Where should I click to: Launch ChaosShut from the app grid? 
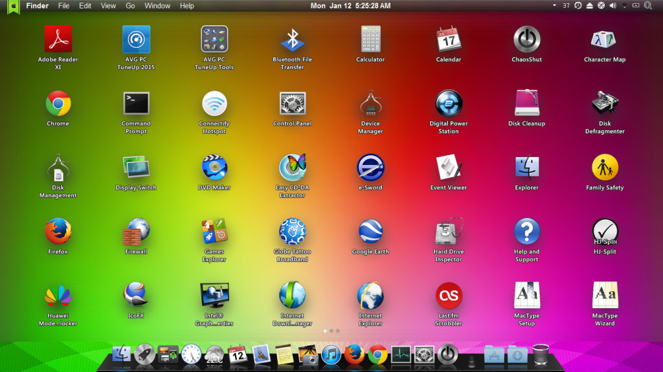(527, 39)
